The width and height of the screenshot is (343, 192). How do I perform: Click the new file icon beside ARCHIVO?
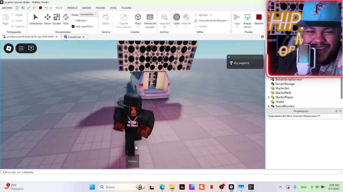pos(17,8)
